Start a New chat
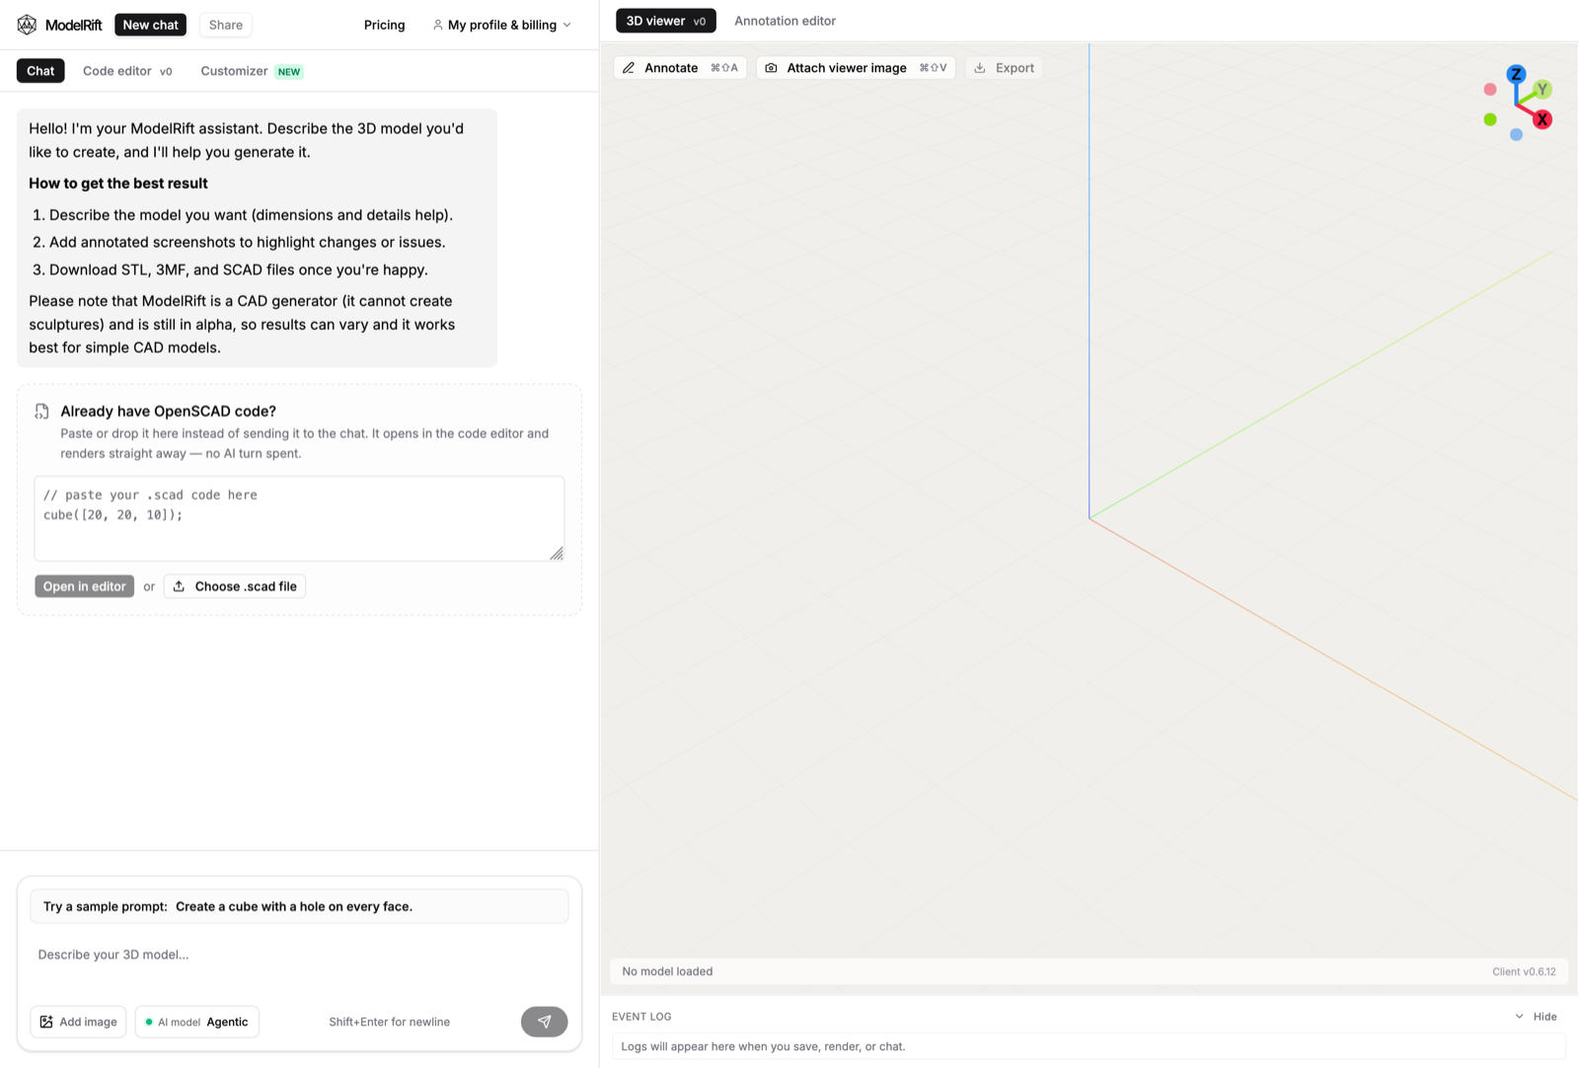 pos(150,25)
